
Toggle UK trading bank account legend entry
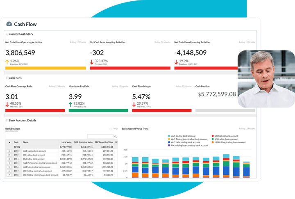pos(225,136)
